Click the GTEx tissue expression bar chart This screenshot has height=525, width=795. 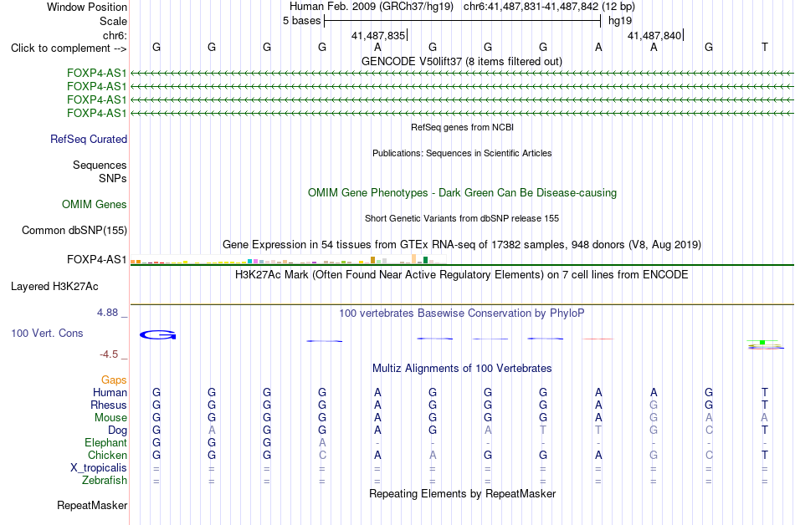point(288,260)
